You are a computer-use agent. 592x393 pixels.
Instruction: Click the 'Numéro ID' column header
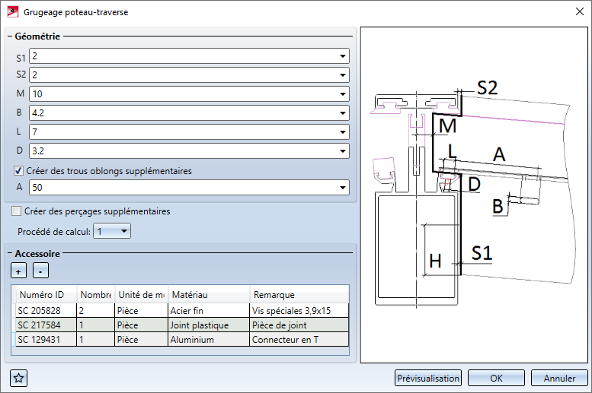pos(45,295)
